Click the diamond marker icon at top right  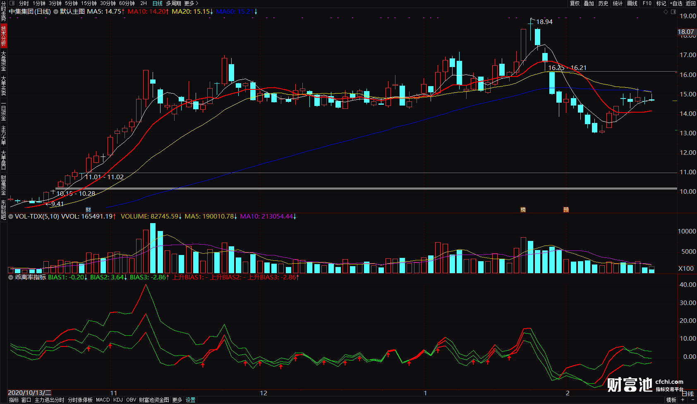click(666, 12)
